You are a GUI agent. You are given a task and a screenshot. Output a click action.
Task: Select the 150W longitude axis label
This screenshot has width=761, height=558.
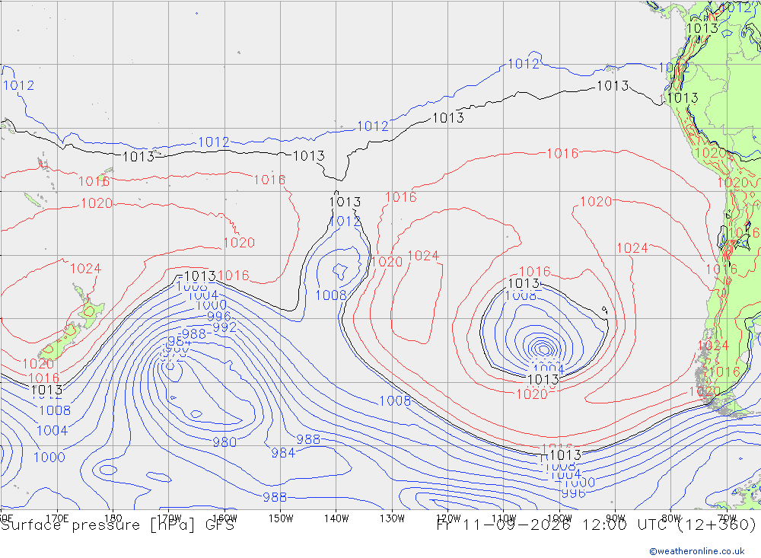click(281, 518)
